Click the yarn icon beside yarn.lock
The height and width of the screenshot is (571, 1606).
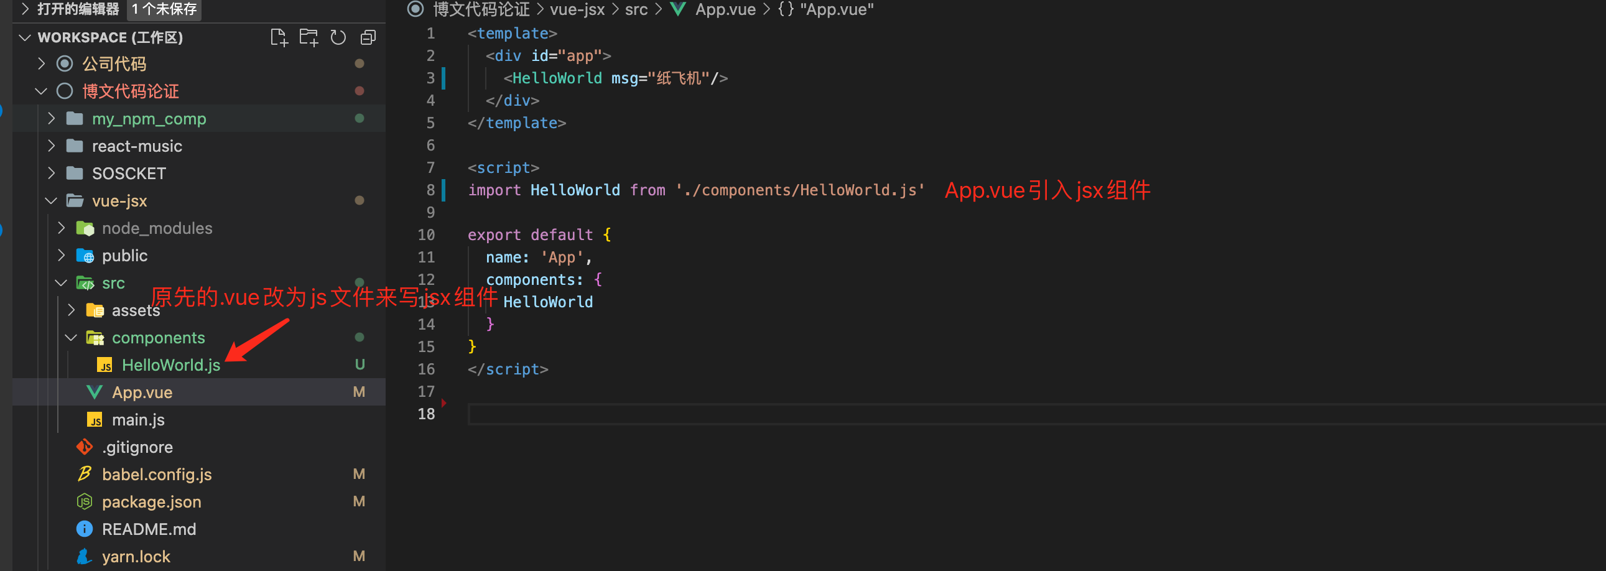click(84, 556)
